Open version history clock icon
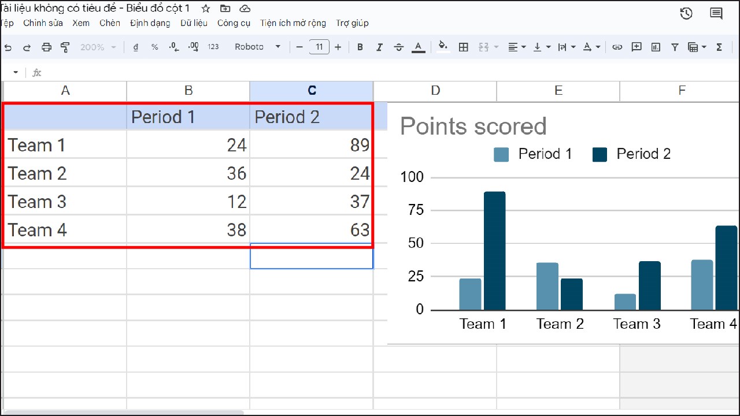The width and height of the screenshot is (740, 416). (x=686, y=13)
